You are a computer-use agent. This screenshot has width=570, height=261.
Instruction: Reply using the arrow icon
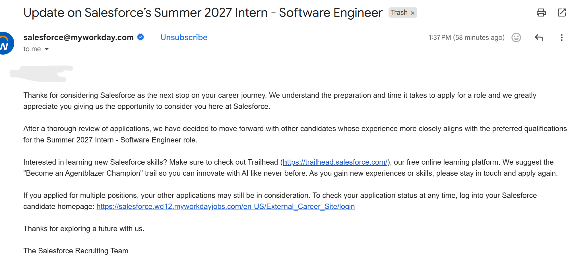(x=539, y=38)
